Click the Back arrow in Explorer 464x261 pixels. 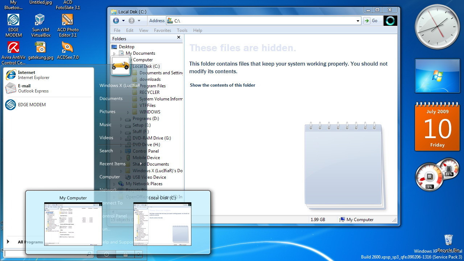click(x=116, y=21)
